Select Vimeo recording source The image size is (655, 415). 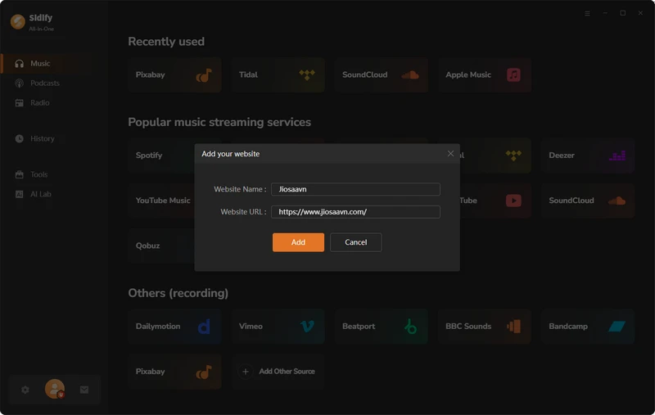[277, 327]
